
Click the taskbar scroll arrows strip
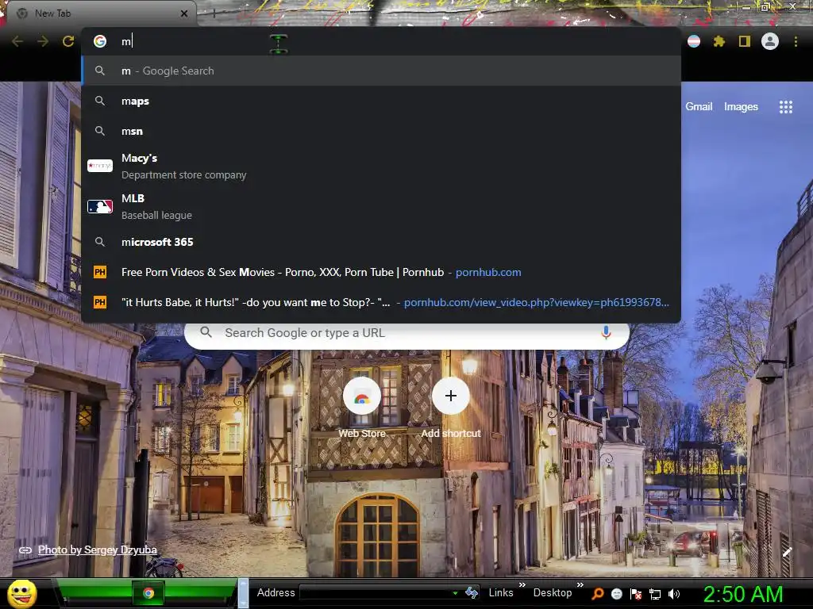click(x=243, y=593)
